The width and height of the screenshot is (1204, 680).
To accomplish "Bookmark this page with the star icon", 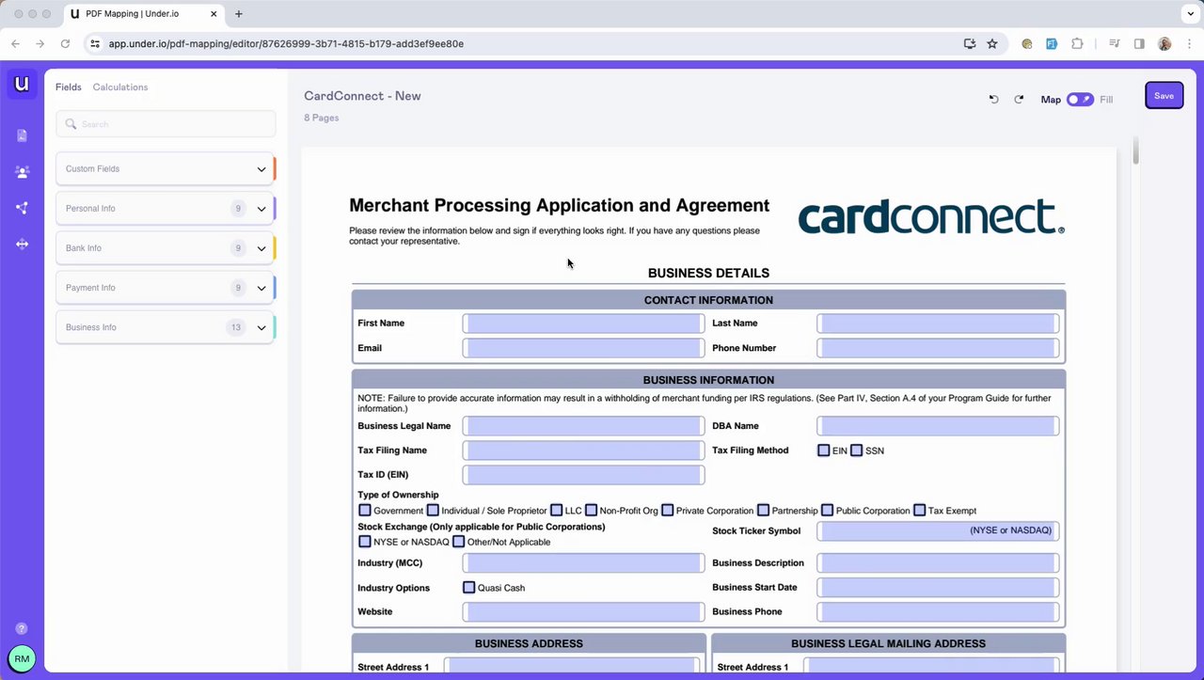I will click(x=992, y=43).
